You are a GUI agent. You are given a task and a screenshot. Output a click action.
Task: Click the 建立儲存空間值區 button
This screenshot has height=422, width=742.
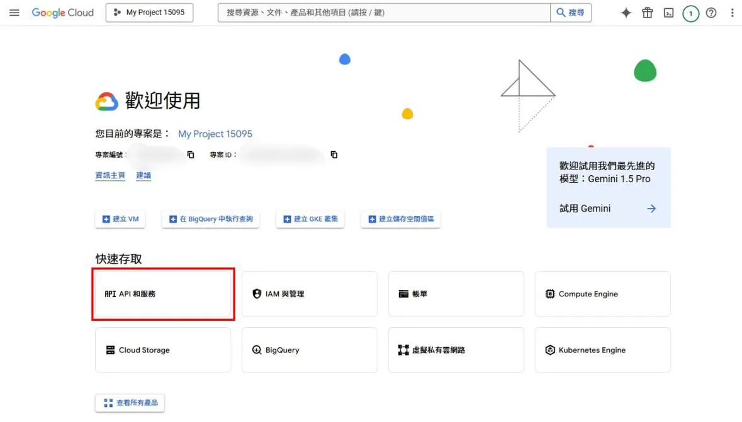[401, 219]
